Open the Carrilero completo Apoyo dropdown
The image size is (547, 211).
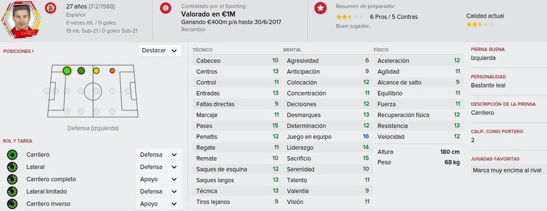159,179
